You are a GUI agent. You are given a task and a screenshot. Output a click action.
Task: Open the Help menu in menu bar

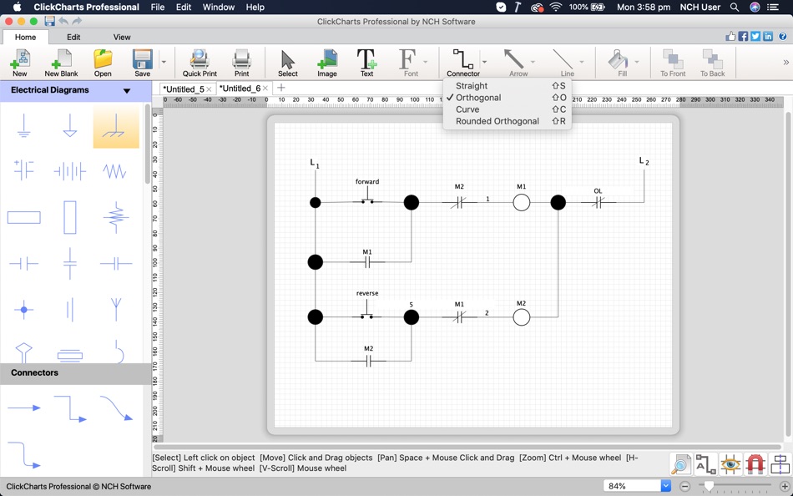tap(255, 7)
